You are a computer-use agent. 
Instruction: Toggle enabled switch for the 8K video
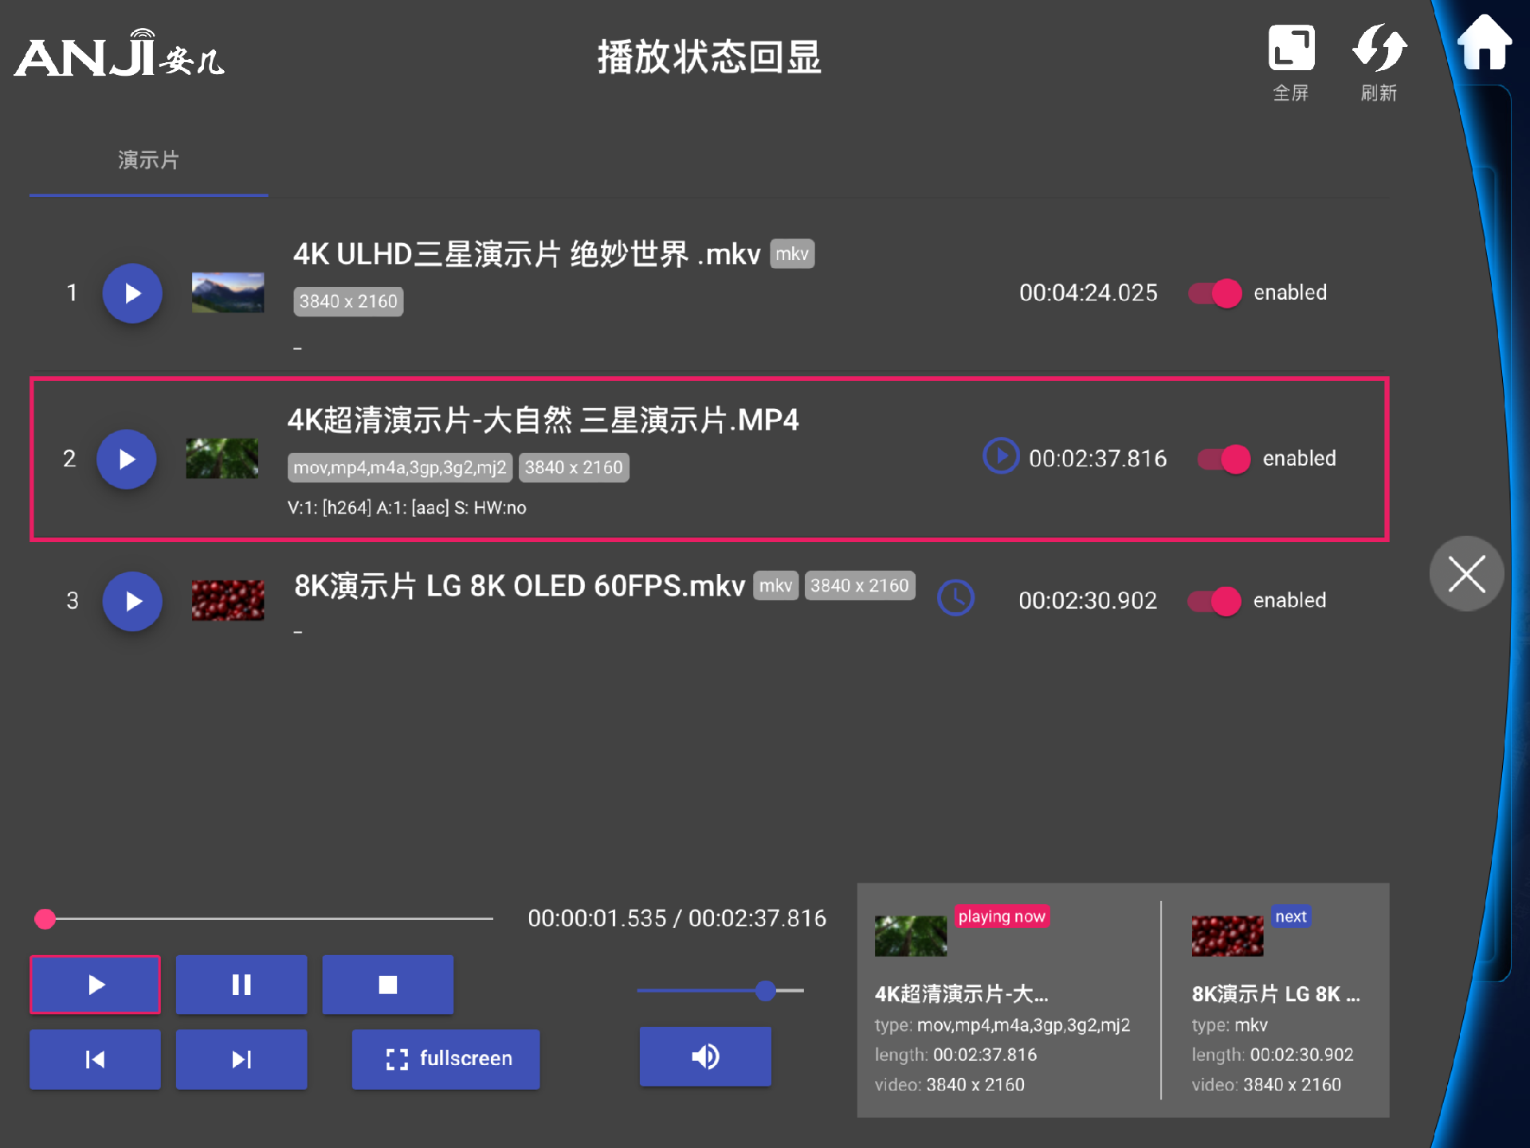coord(1214,601)
